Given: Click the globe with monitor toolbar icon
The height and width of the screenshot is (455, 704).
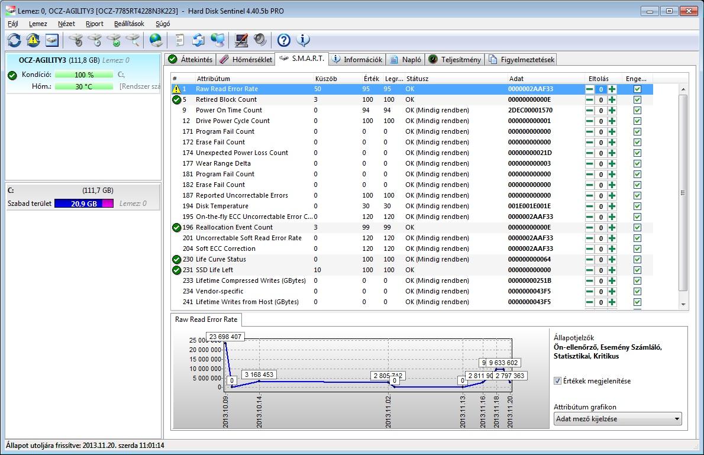Looking at the screenshot, I should coord(218,40).
